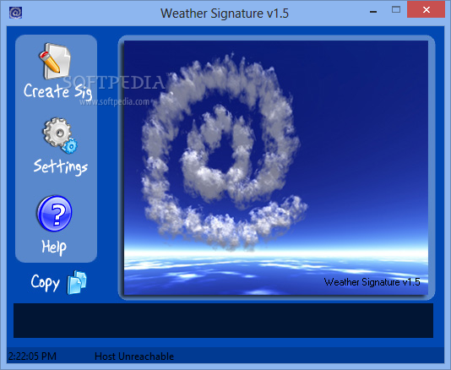Click the cloud @ splash image
Image resolution: width=451 pixels, height=370 pixels.
[x=276, y=167]
